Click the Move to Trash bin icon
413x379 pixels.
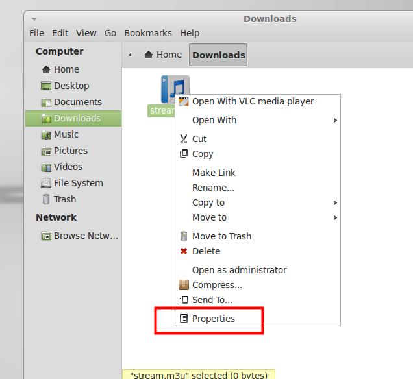[184, 236]
